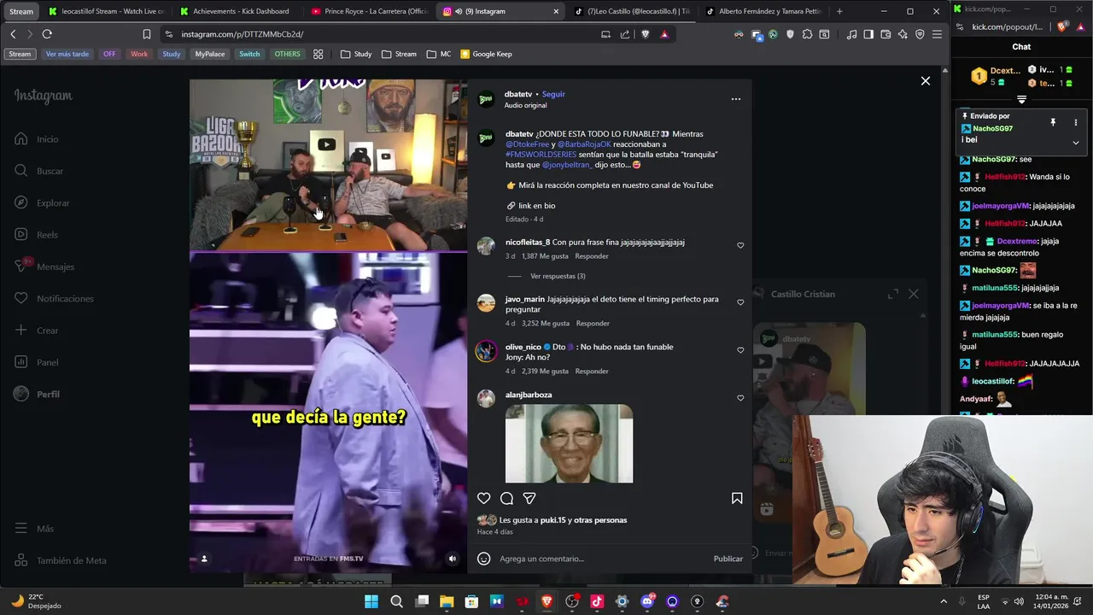Select the MyPalace tab group chip
This screenshot has width=1093, height=615.
(x=210, y=54)
